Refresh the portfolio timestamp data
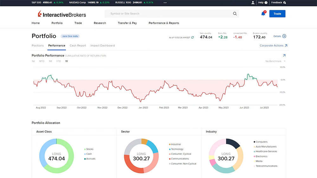The width and height of the screenshot is (317, 178). (192, 37)
